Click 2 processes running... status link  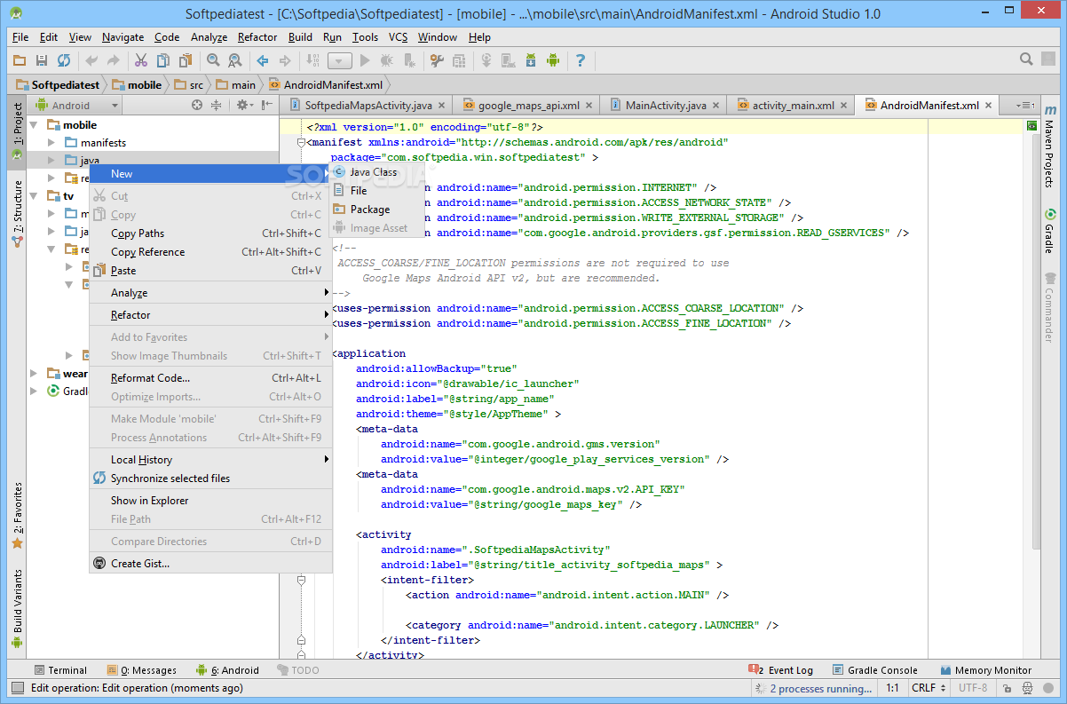tap(821, 688)
